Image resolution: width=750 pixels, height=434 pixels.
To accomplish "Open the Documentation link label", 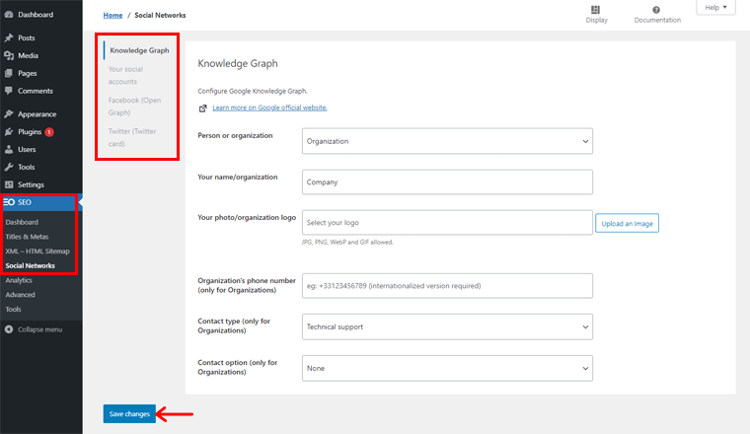I will tap(657, 20).
